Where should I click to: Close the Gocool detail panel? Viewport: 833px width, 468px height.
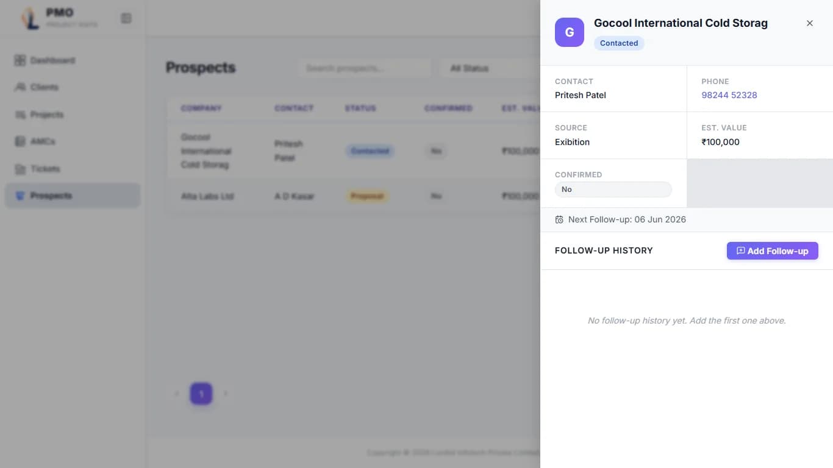coord(810,23)
